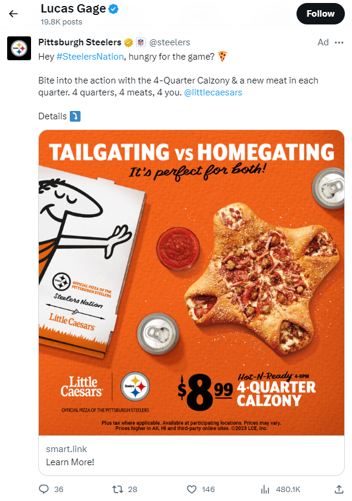The height and width of the screenshot is (501, 352).
Task: Like the Steelers tweet via the heart icon
Action: coord(191,489)
